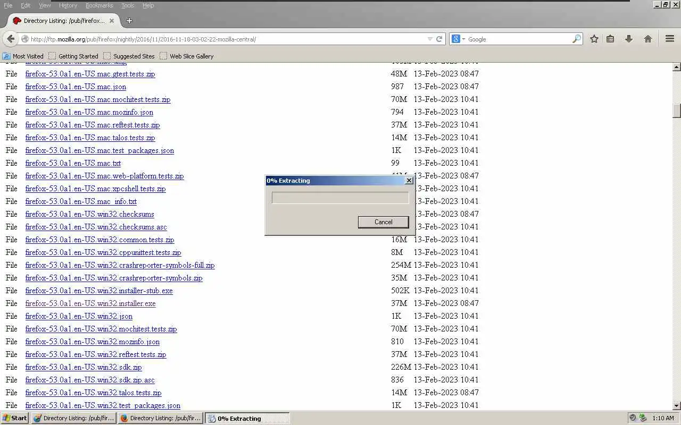Cancel the extraction dialog
Screen dimensions: 681x425
383,222
